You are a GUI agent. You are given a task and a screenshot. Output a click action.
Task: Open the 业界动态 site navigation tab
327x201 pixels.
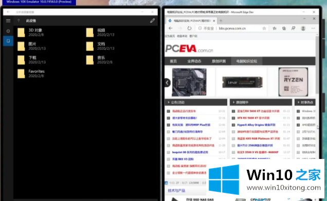tap(194, 61)
